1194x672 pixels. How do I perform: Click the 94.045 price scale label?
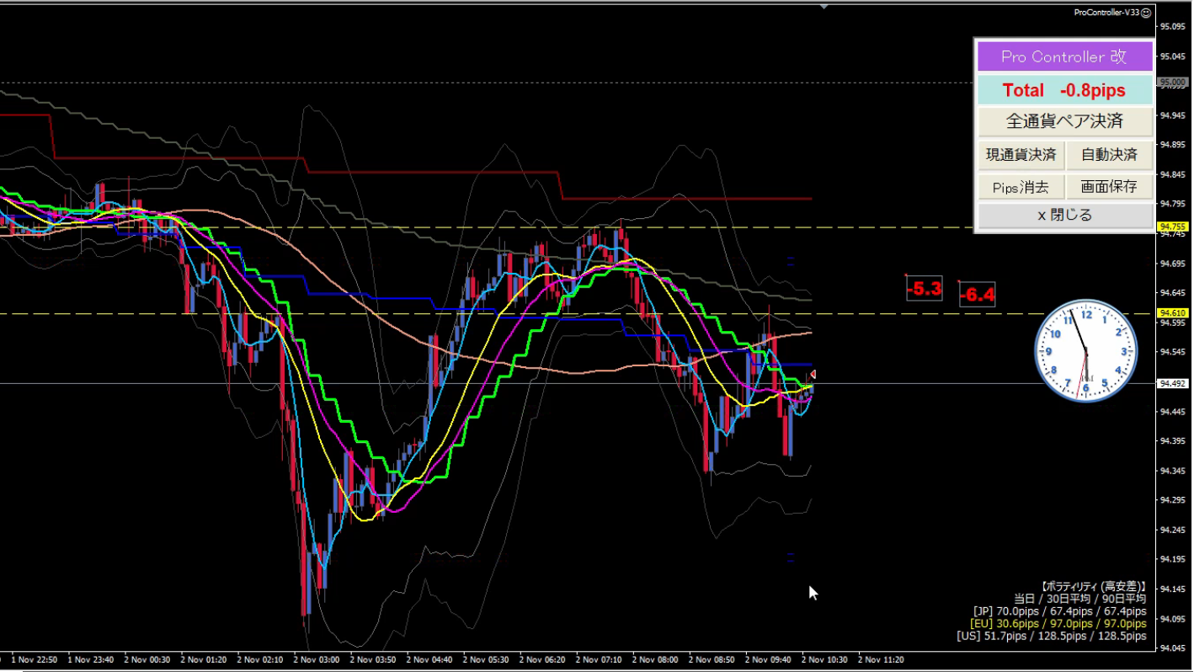[x=1172, y=648]
